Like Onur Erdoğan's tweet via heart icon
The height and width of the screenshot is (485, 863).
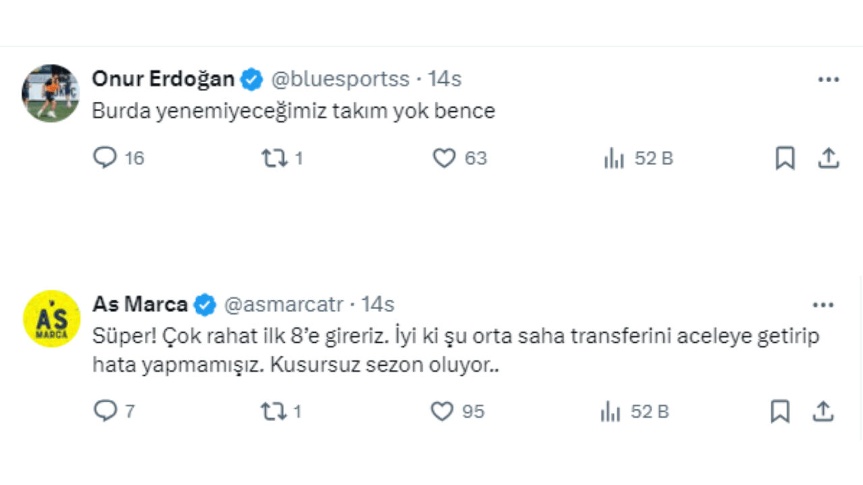click(444, 158)
